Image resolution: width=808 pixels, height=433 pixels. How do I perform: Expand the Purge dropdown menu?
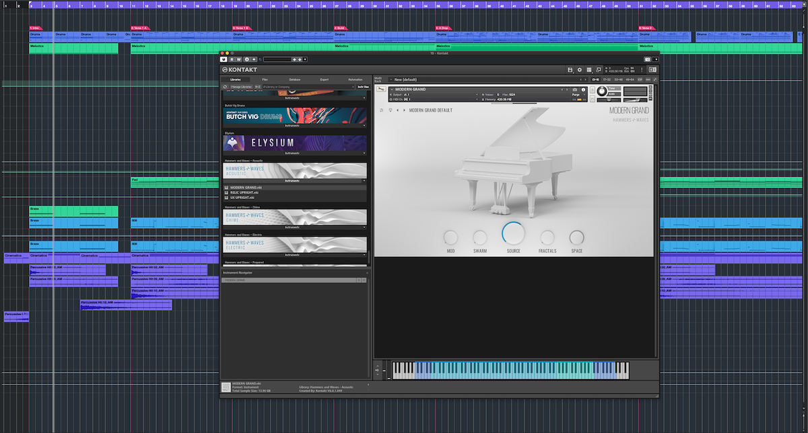pyautogui.click(x=584, y=94)
